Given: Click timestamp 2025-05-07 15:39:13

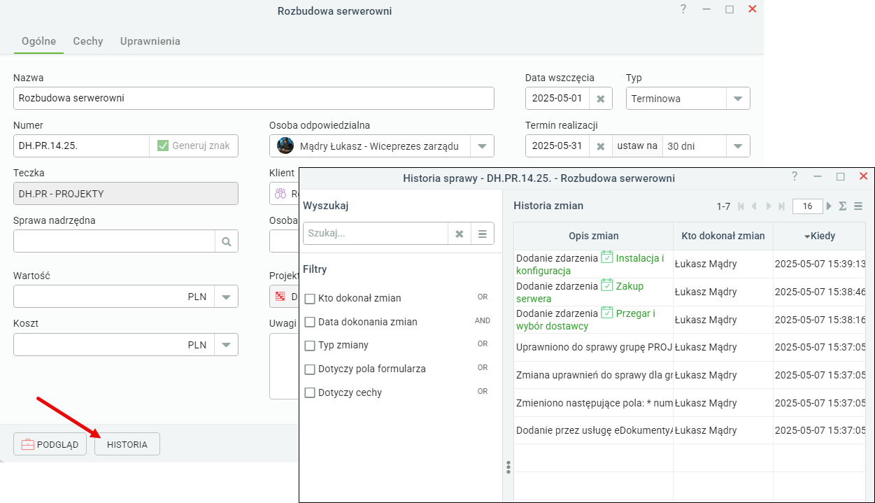Looking at the screenshot, I should [x=820, y=264].
